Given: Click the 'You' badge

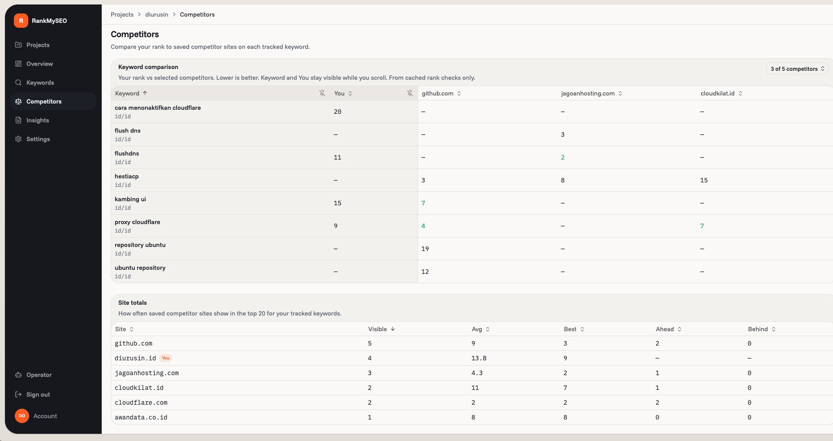Looking at the screenshot, I should (x=166, y=358).
